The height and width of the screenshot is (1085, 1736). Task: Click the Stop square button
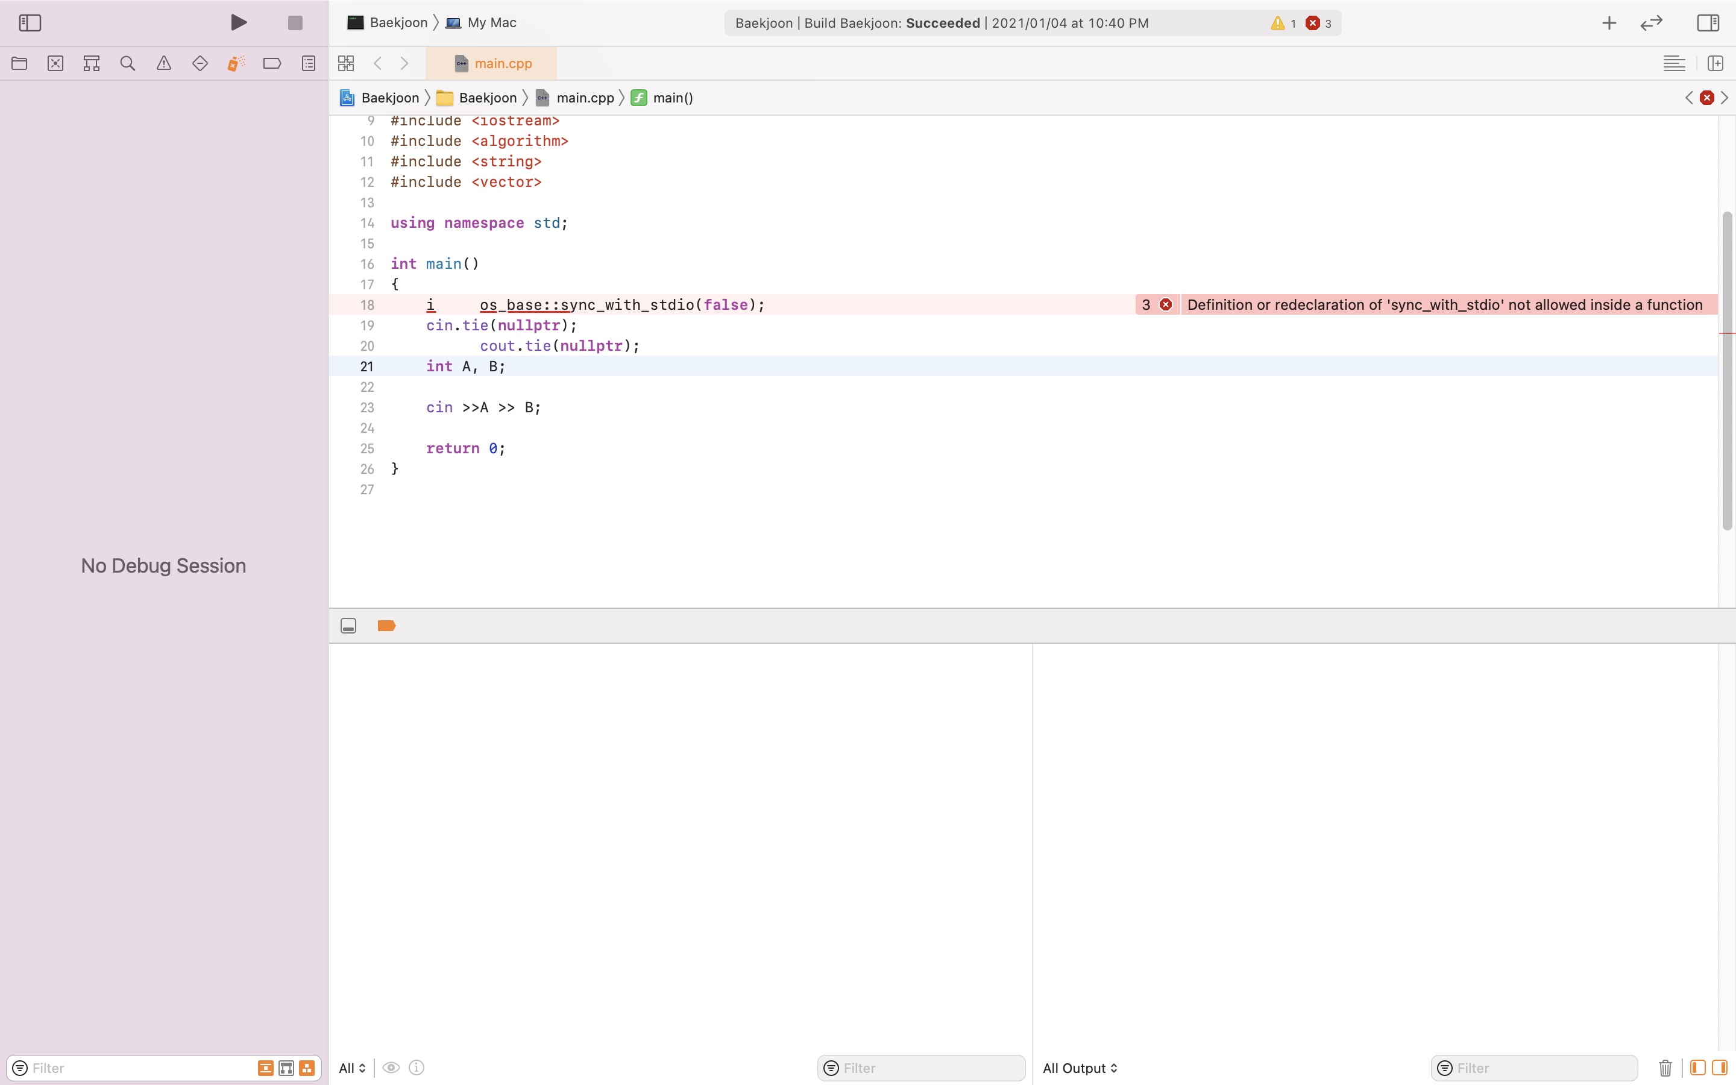point(295,23)
